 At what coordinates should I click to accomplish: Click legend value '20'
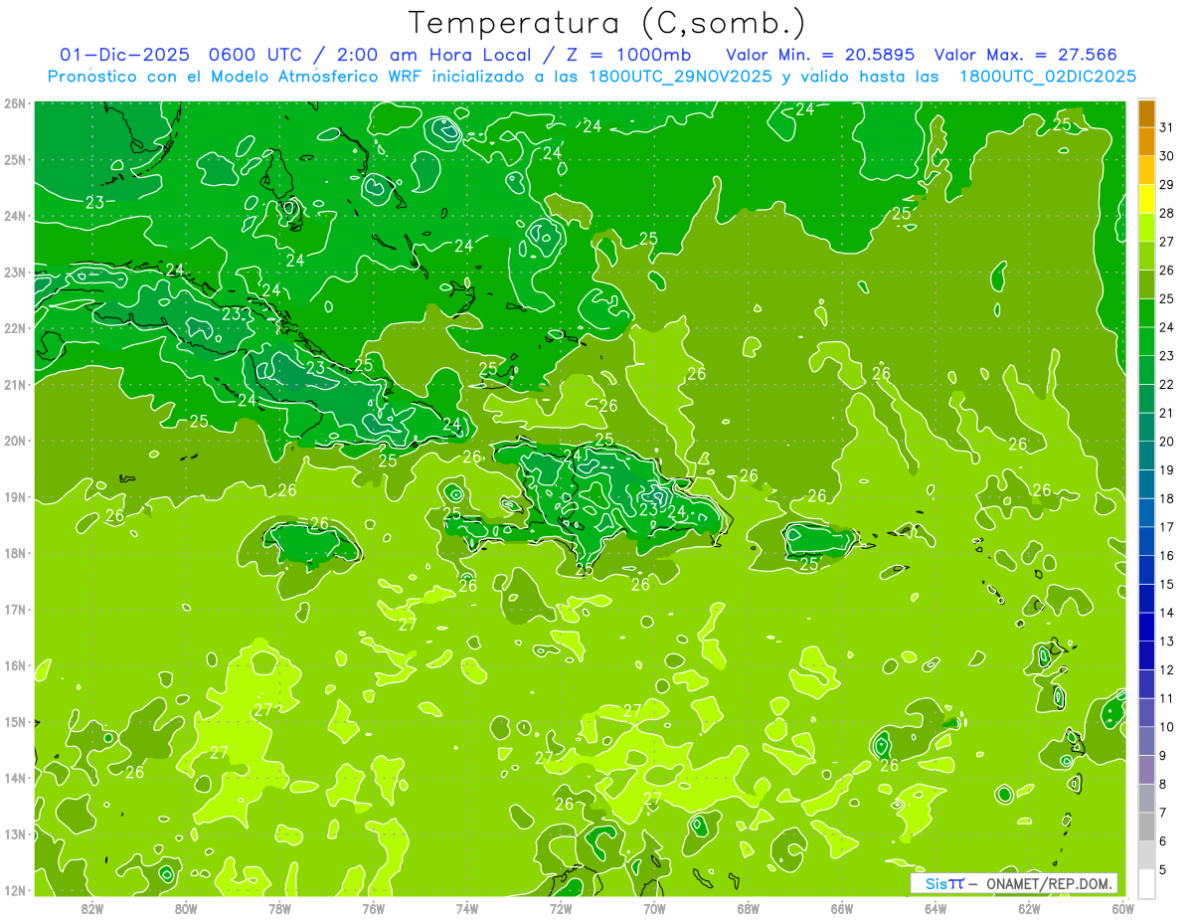1166,442
